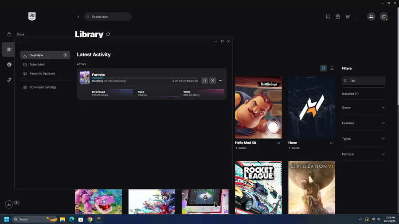Image resolution: width=399 pixels, height=224 pixels.
Task: Go back with the arrow beside search
Action: [x=78, y=16]
